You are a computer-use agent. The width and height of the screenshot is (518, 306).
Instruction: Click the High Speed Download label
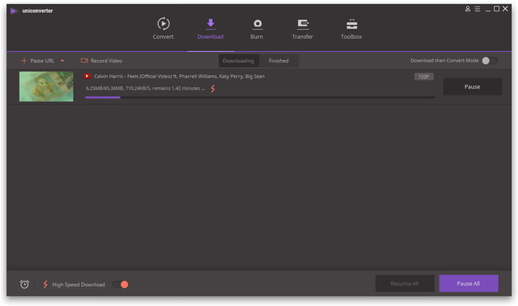click(79, 284)
